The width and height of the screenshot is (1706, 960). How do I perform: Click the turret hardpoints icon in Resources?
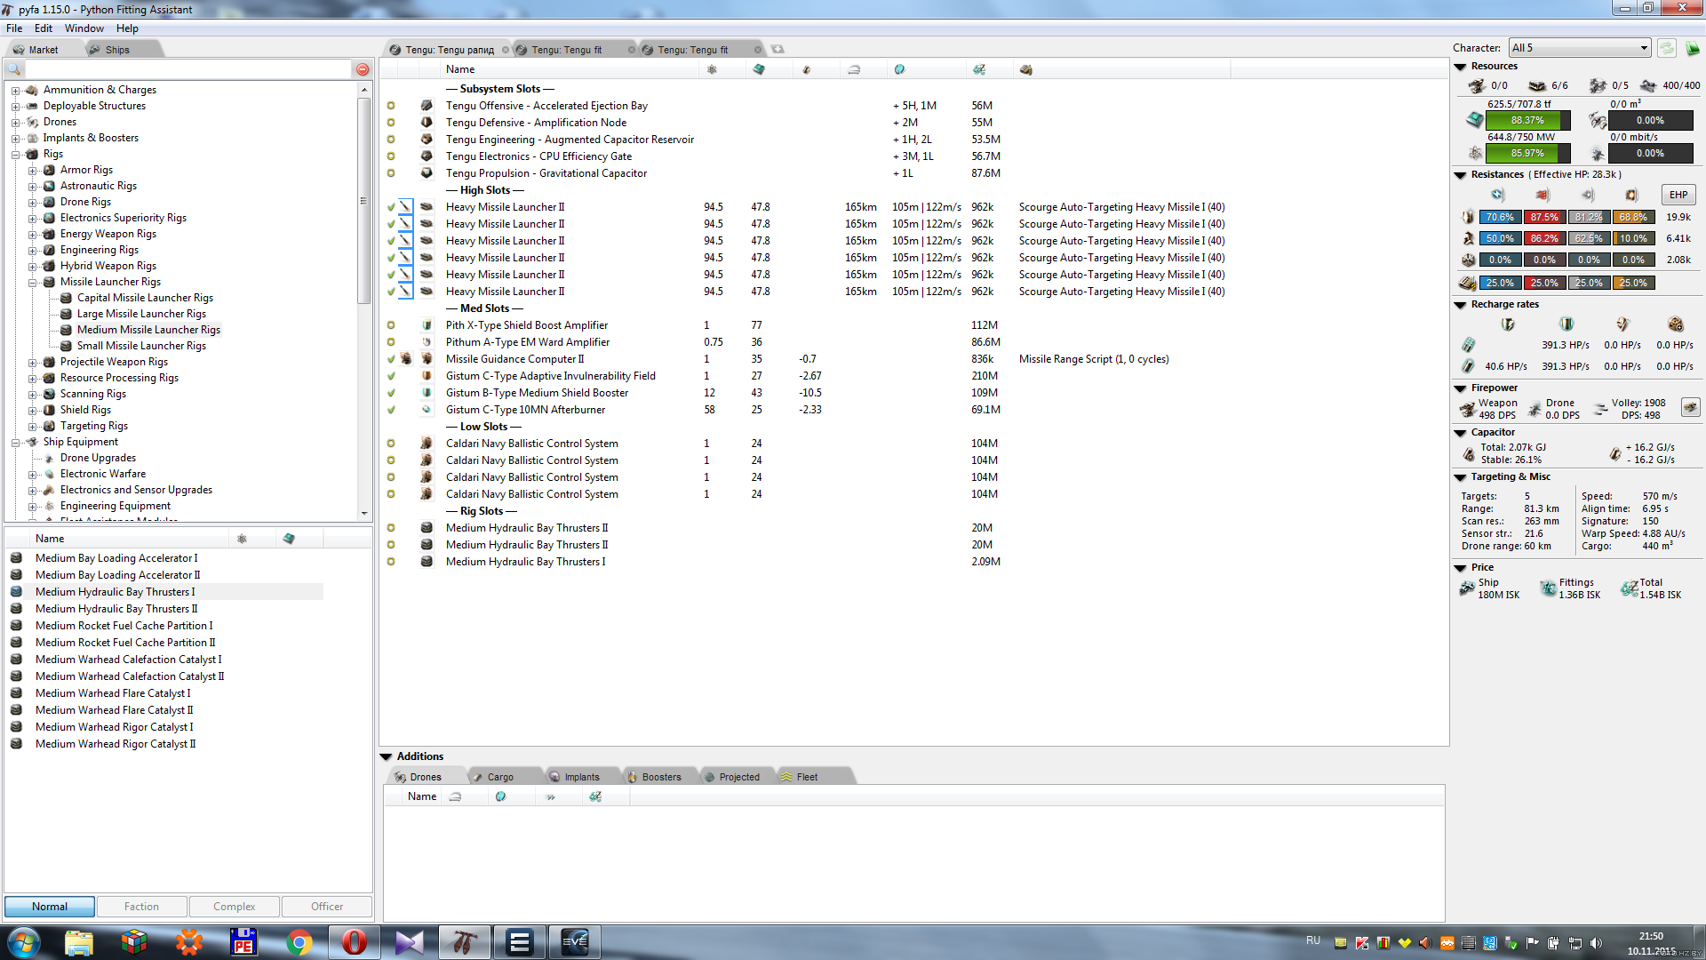click(x=1477, y=85)
